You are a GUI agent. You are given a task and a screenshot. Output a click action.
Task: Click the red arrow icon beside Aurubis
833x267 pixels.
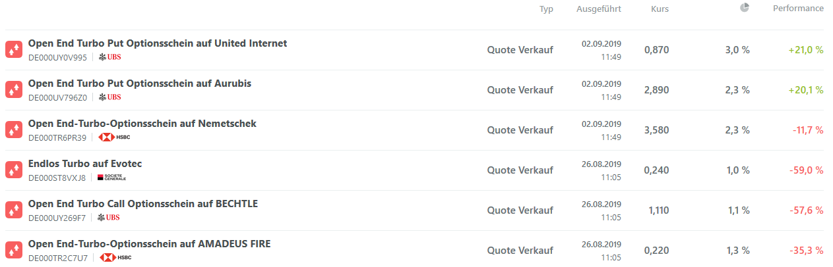point(14,90)
